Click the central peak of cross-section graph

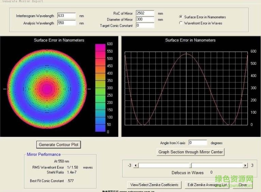tap(186, 54)
